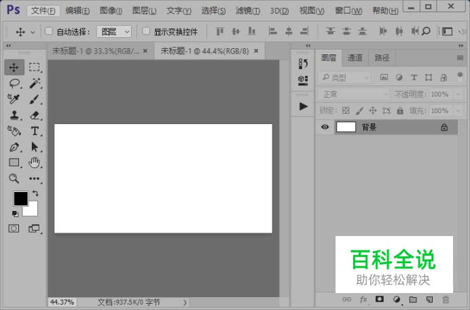Select the Move tool in toolbox

coord(14,67)
